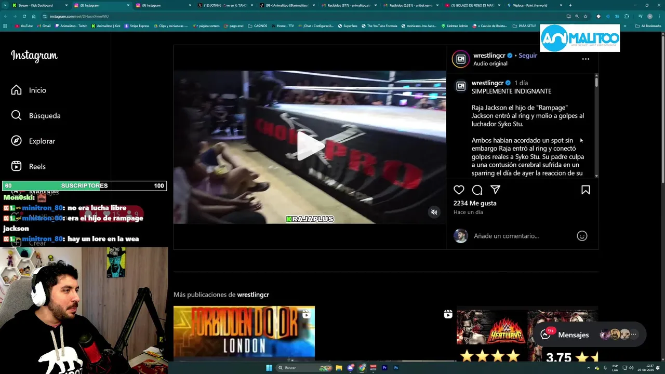This screenshot has height=374, width=665.
Task: Open the emoji picker in comment box
Action: click(582, 236)
